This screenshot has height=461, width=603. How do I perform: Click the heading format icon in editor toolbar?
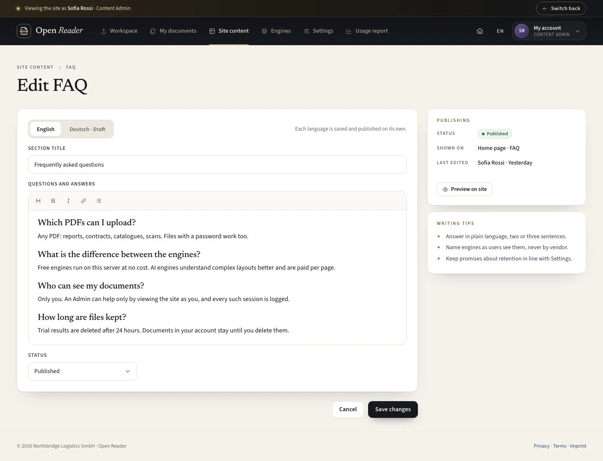[x=38, y=201]
